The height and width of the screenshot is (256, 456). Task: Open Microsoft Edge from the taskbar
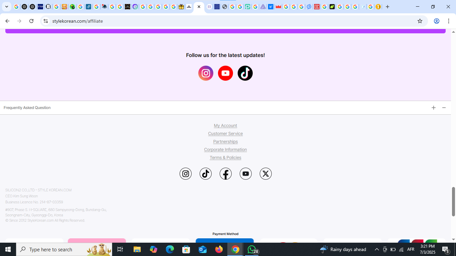point(170,249)
